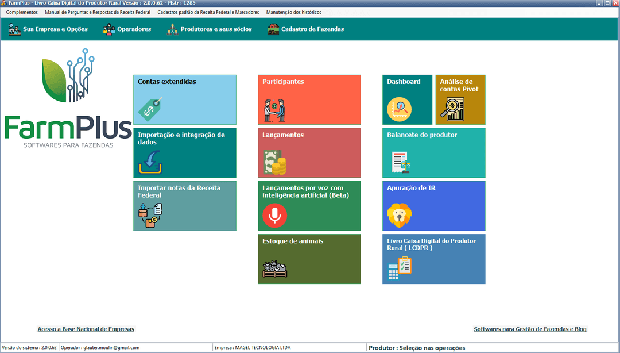Follow the Acesso a Base Nacional de Empresas link

[86, 329]
